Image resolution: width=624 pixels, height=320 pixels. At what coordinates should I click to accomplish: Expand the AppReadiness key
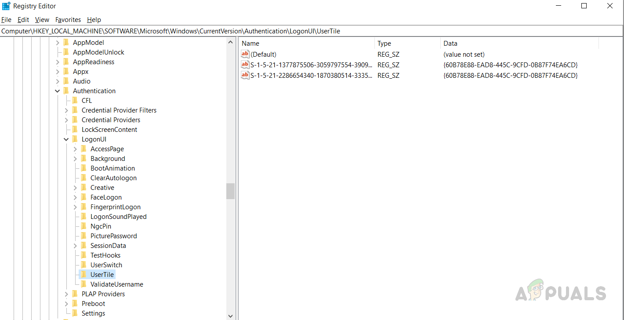(58, 62)
